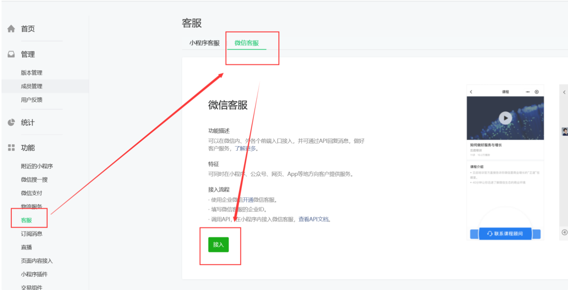Click the inbox icon beside 管理
The height and width of the screenshot is (290, 568).
point(11,54)
